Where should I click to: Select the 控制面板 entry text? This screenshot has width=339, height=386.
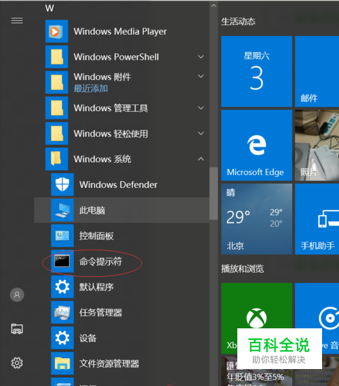pos(96,236)
